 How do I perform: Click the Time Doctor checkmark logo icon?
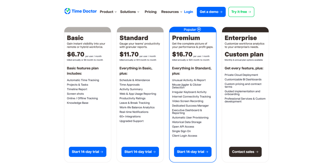point(67,11)
